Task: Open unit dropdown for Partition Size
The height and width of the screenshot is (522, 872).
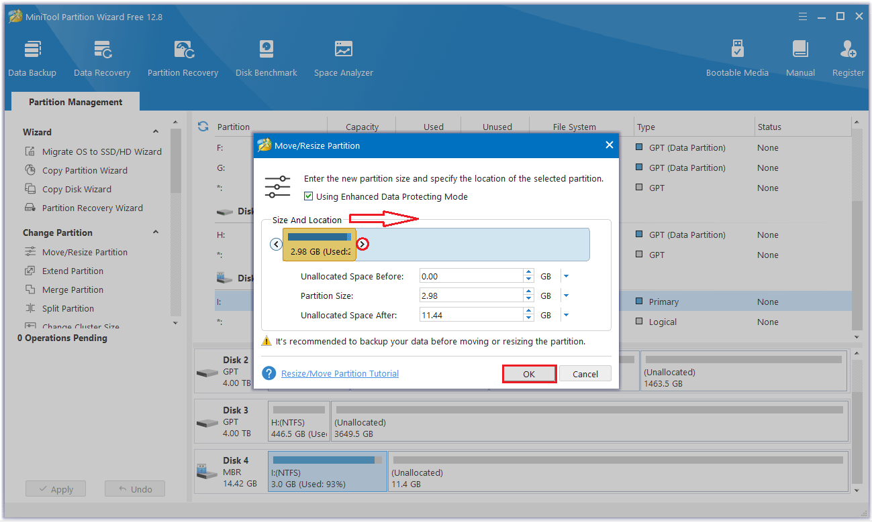Action: click(566, 296)
